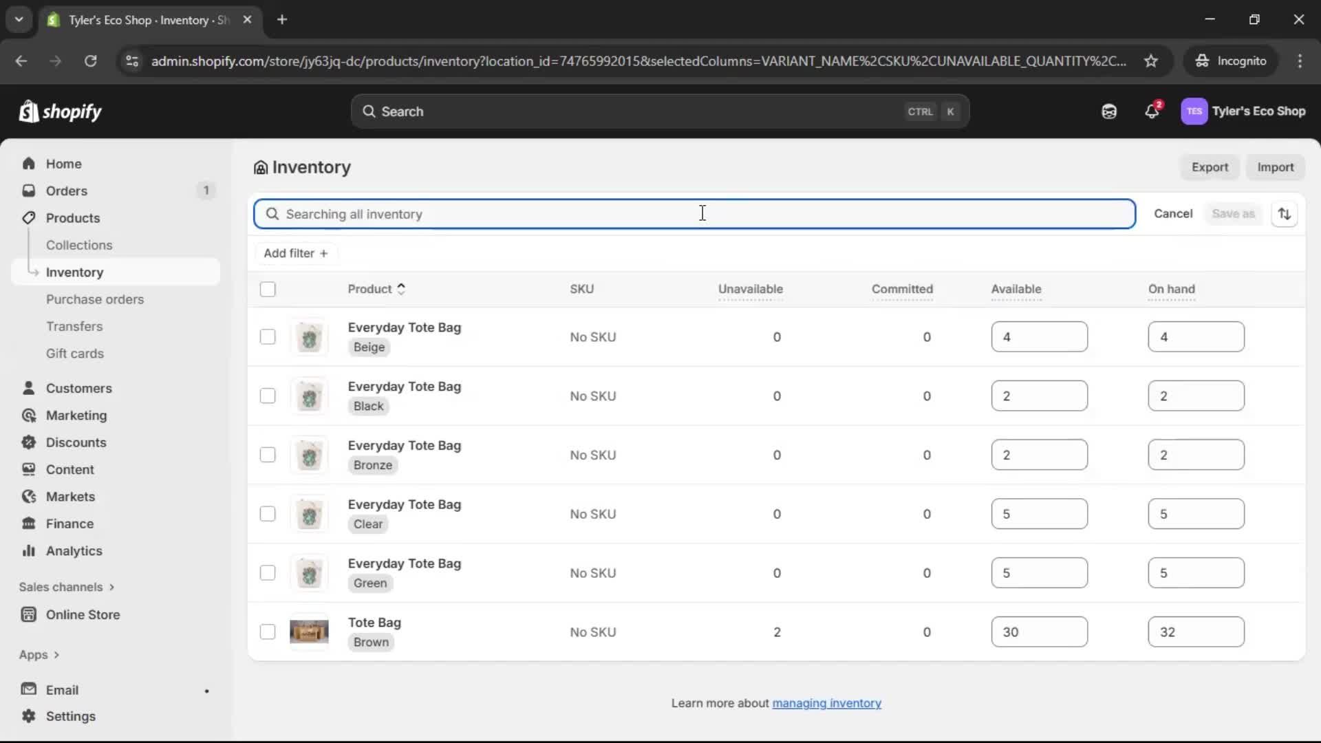Click the Searching all inventory field

[694, 213]
